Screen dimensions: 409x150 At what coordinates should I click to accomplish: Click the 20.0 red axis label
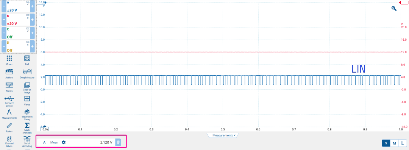click(x=404, y=27)
